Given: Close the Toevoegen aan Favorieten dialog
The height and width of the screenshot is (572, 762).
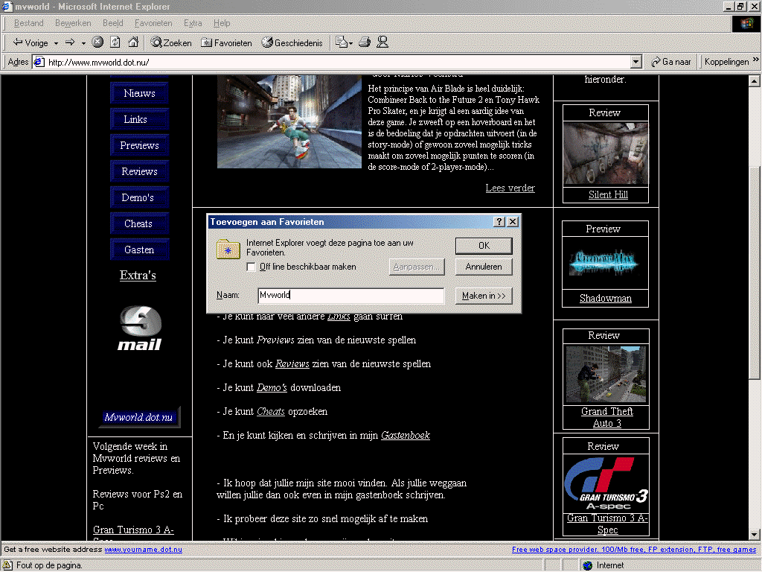Looking at the screenshot, I should 513,222.
